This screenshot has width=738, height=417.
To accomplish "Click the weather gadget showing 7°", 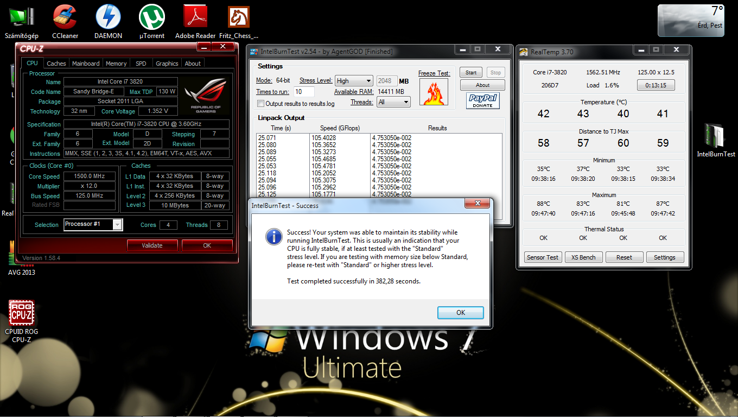I will (691, 21).
